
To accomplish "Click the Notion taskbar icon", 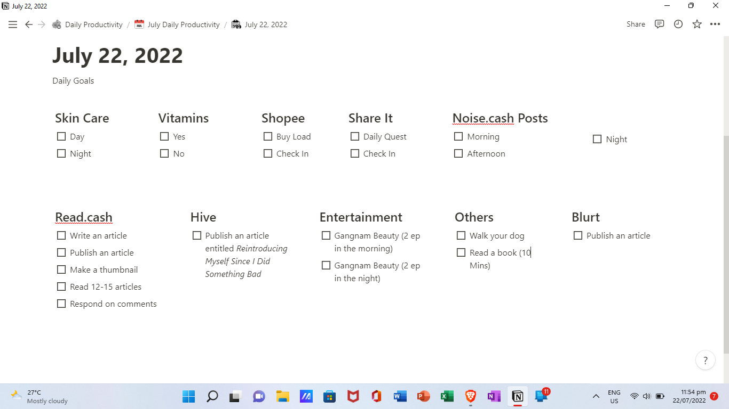I will pyautogui.click(x=517, y=396).
